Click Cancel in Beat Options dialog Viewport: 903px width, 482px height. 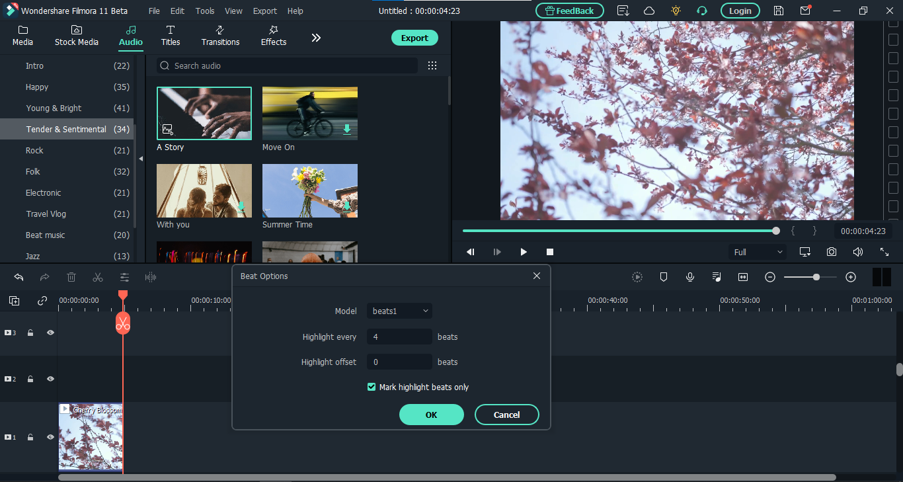(x=506, y=415)
